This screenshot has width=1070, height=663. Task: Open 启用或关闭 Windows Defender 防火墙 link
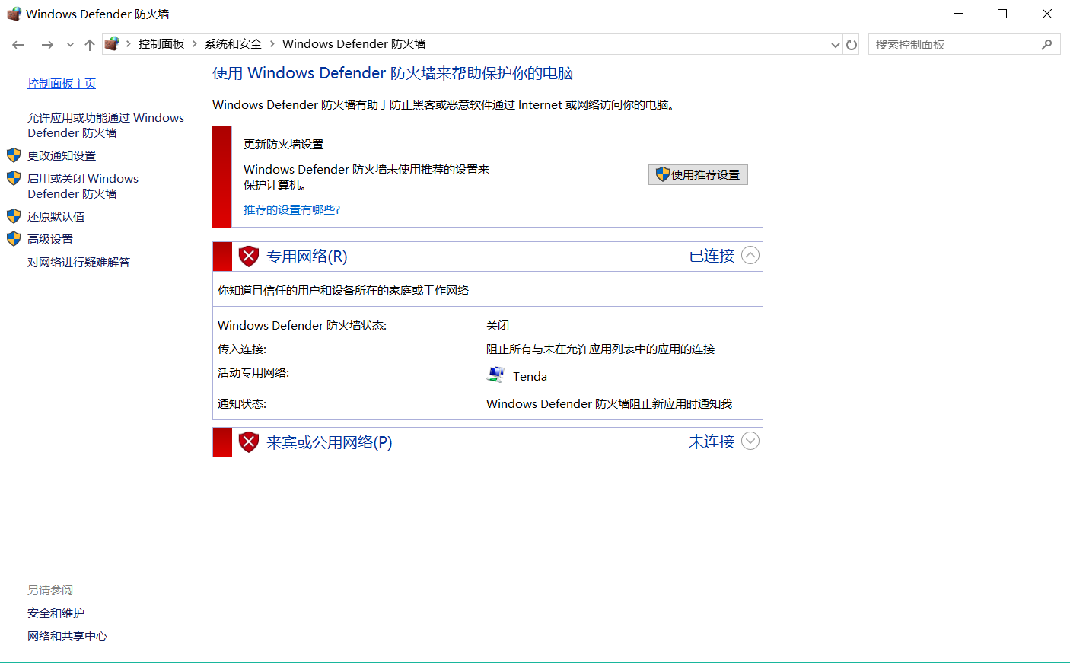tap(83, 186)
